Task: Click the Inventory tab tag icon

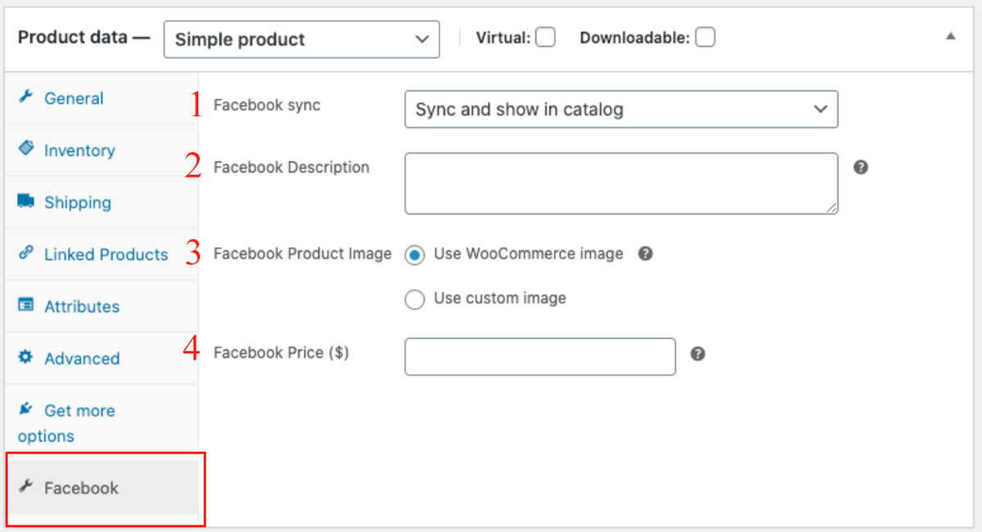Action: pos(25,149)
